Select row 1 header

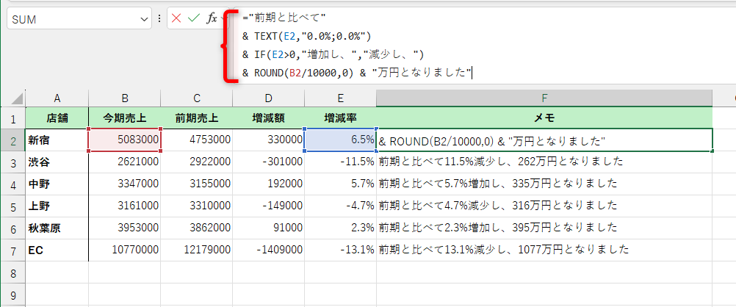pyautogui.click(x=12, y=118)
